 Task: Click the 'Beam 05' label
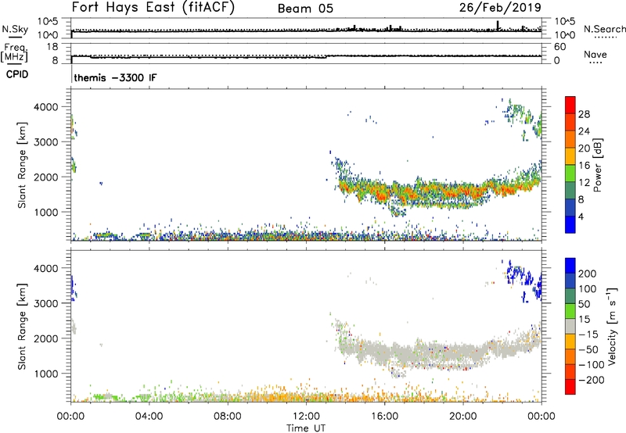(x=305, y=9)
